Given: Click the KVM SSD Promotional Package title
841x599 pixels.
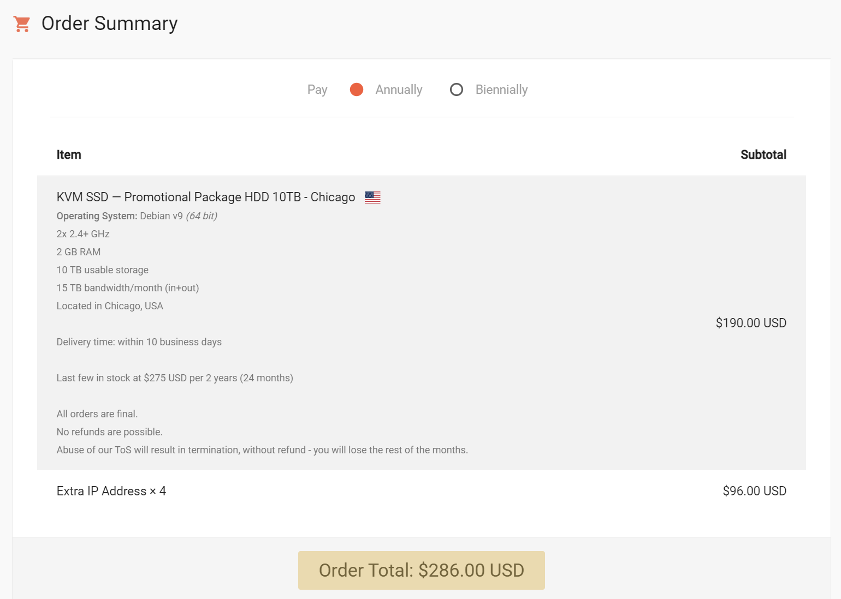Looking at the screenshot, I should point(205,197).
